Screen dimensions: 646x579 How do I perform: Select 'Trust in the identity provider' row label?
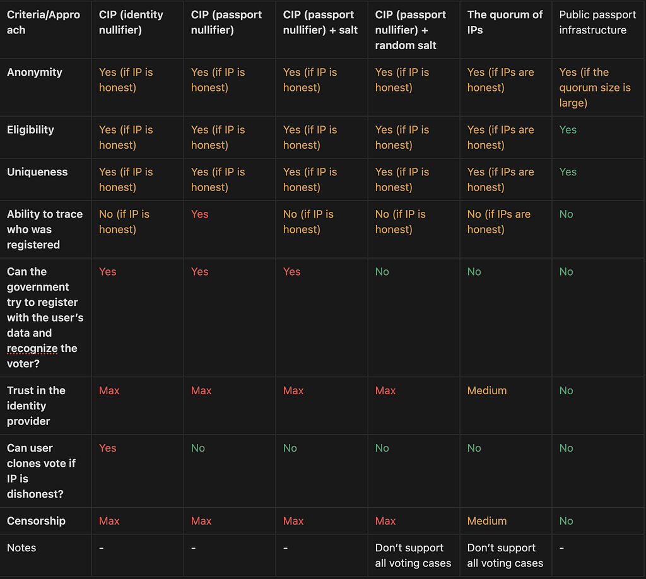[36, 406]
